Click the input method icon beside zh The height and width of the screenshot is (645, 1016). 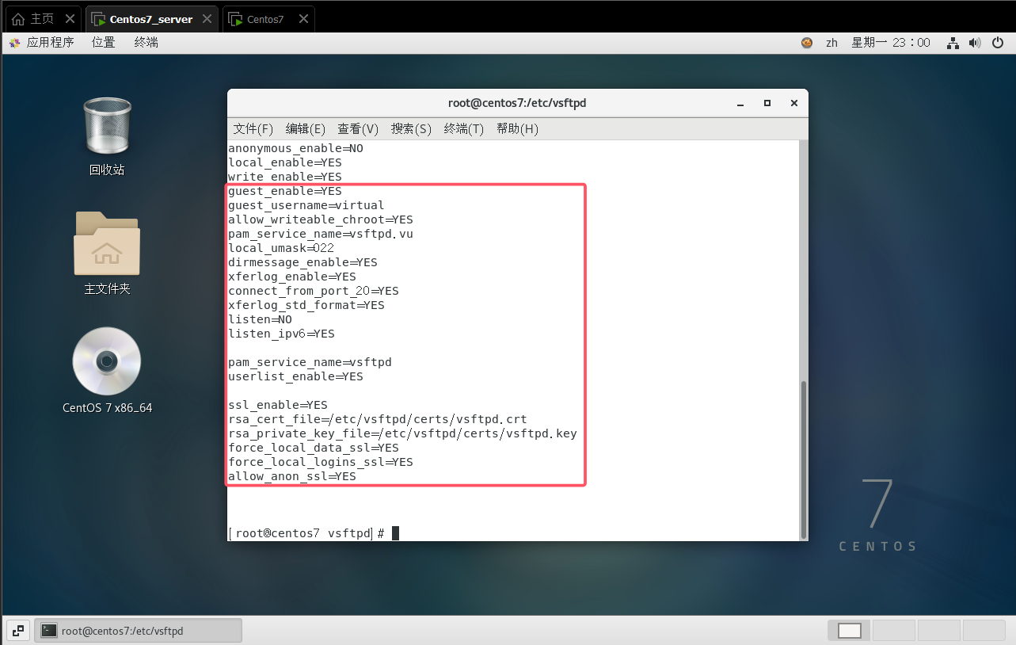pyautogui.click(x=807, y=43)
